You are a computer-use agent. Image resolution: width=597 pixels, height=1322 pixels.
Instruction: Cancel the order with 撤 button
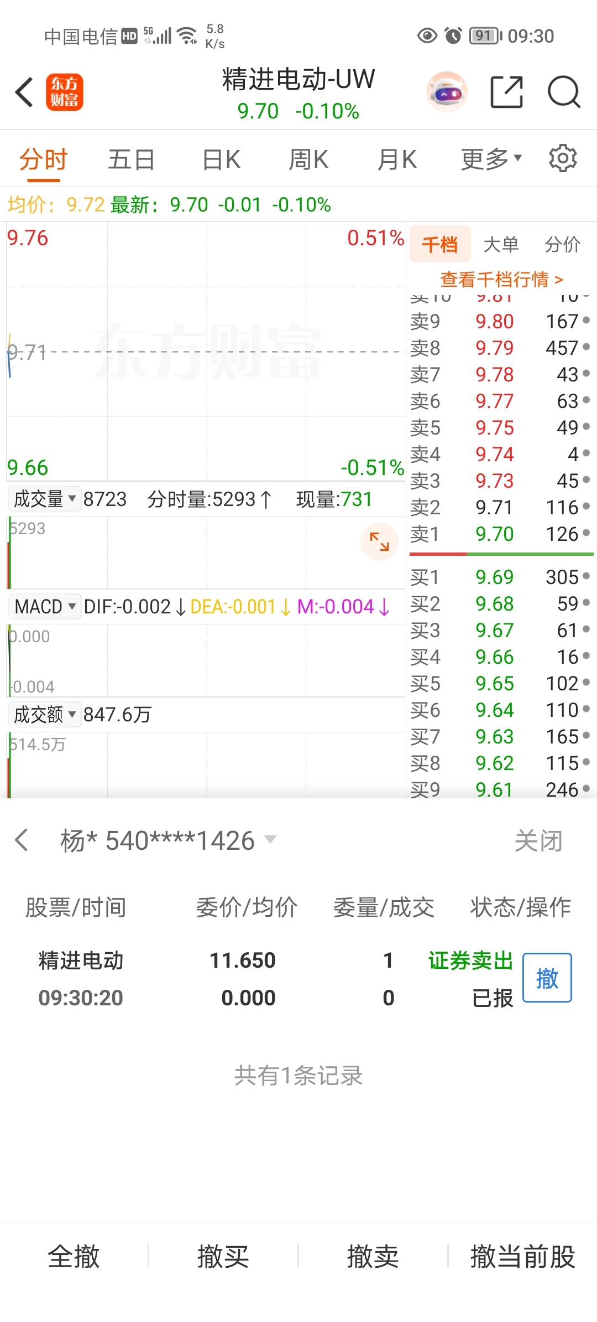547,978
